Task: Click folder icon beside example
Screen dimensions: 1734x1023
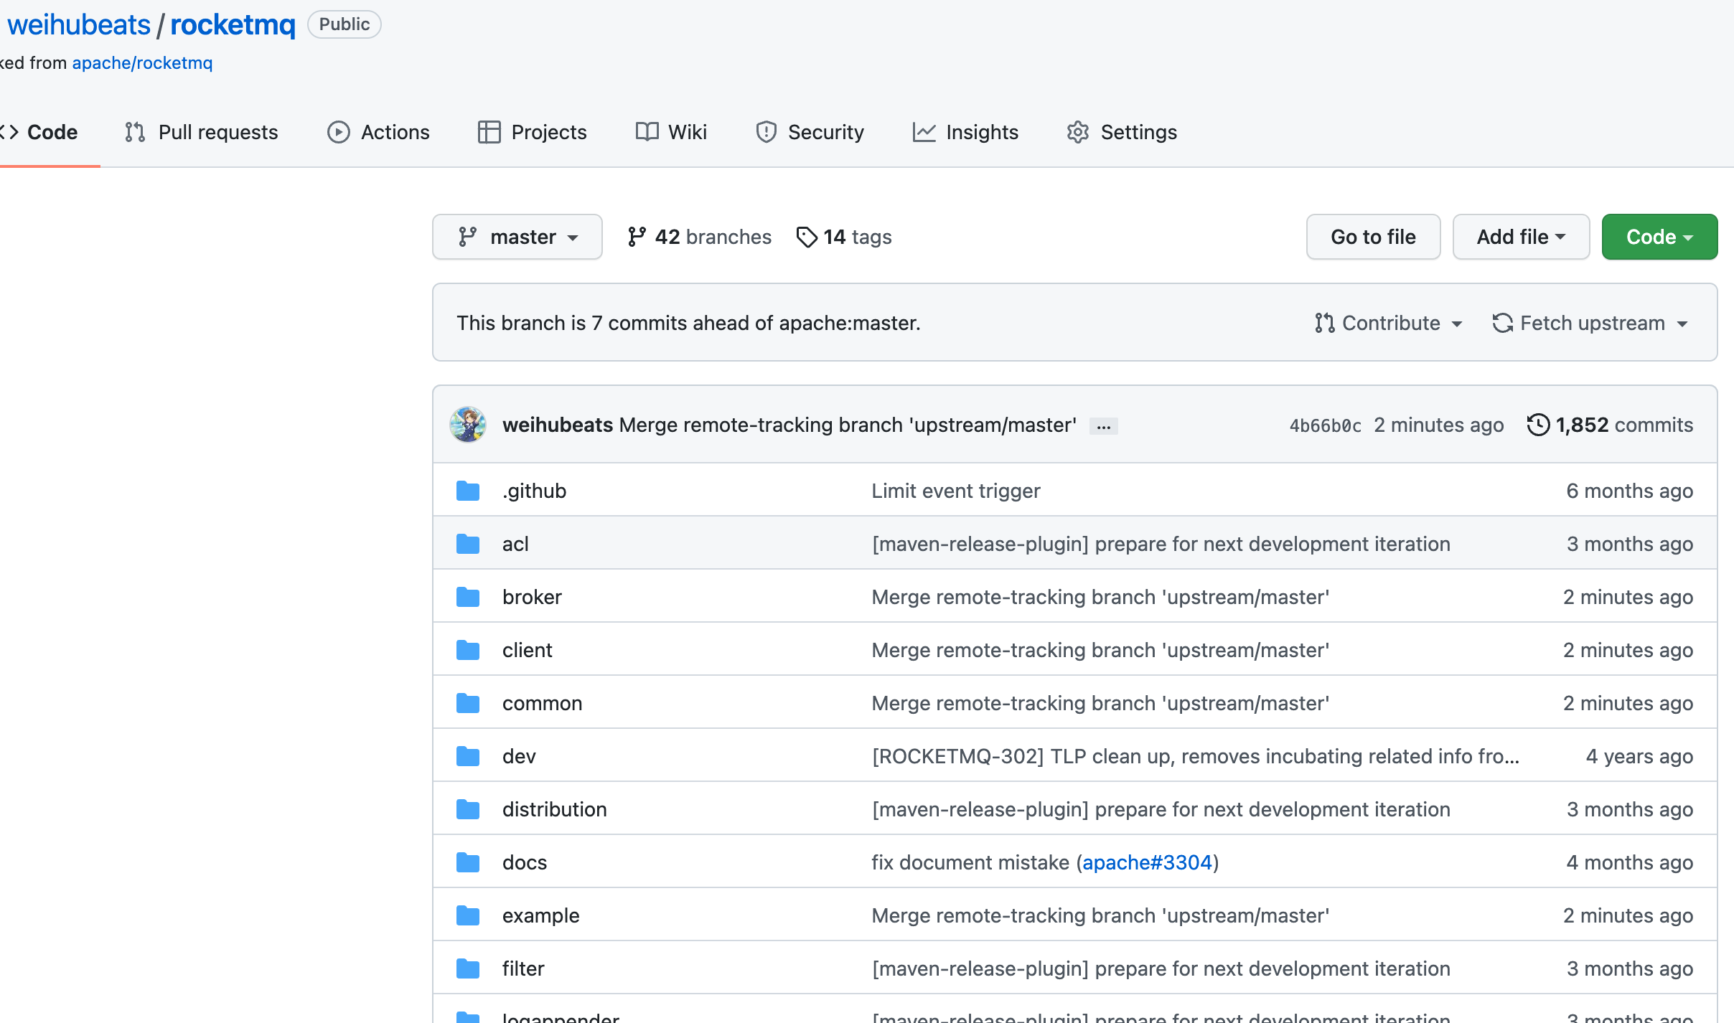Action: 468,915
